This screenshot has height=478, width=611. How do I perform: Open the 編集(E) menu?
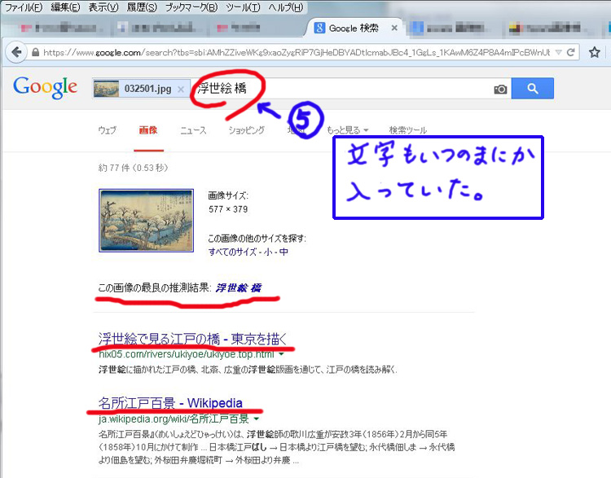[x=65, y=7]
